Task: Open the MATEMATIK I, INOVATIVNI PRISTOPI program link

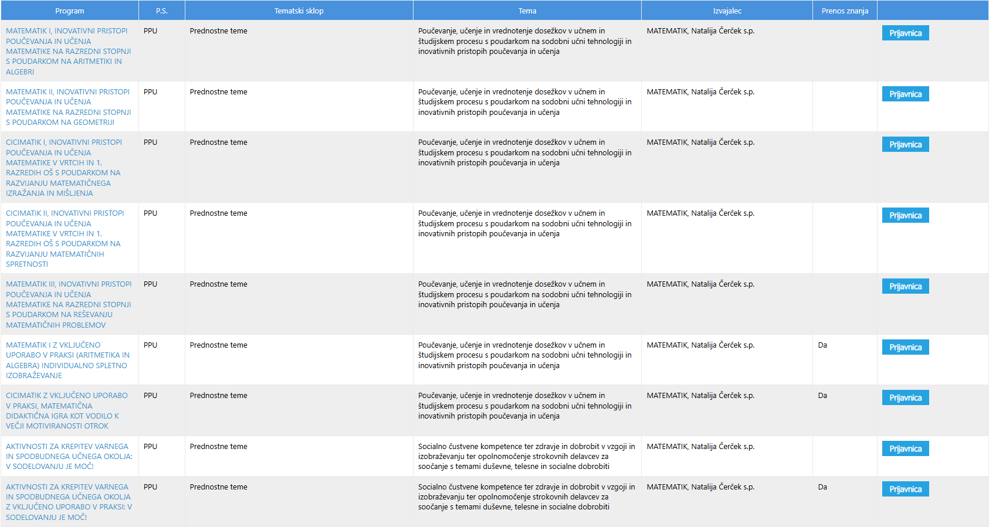Action: [x=69, y=51]
